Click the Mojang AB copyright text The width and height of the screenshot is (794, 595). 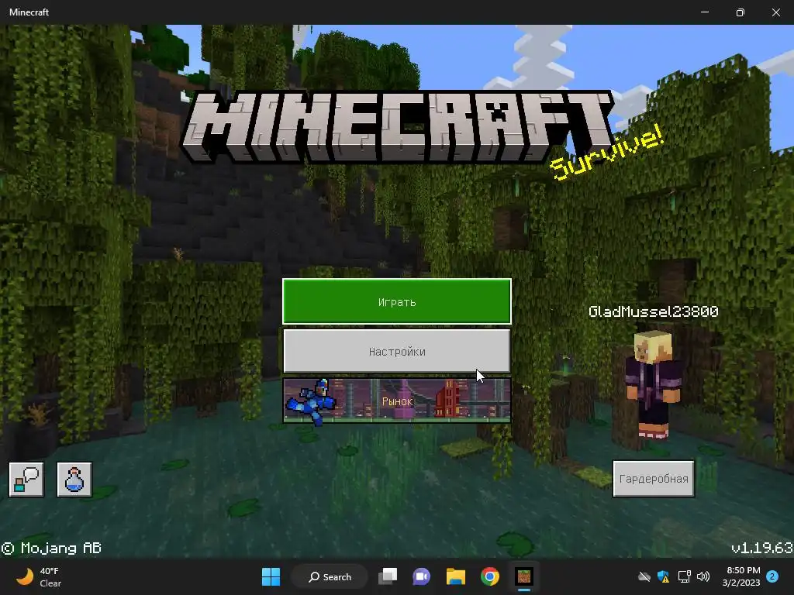click(51, 548)
